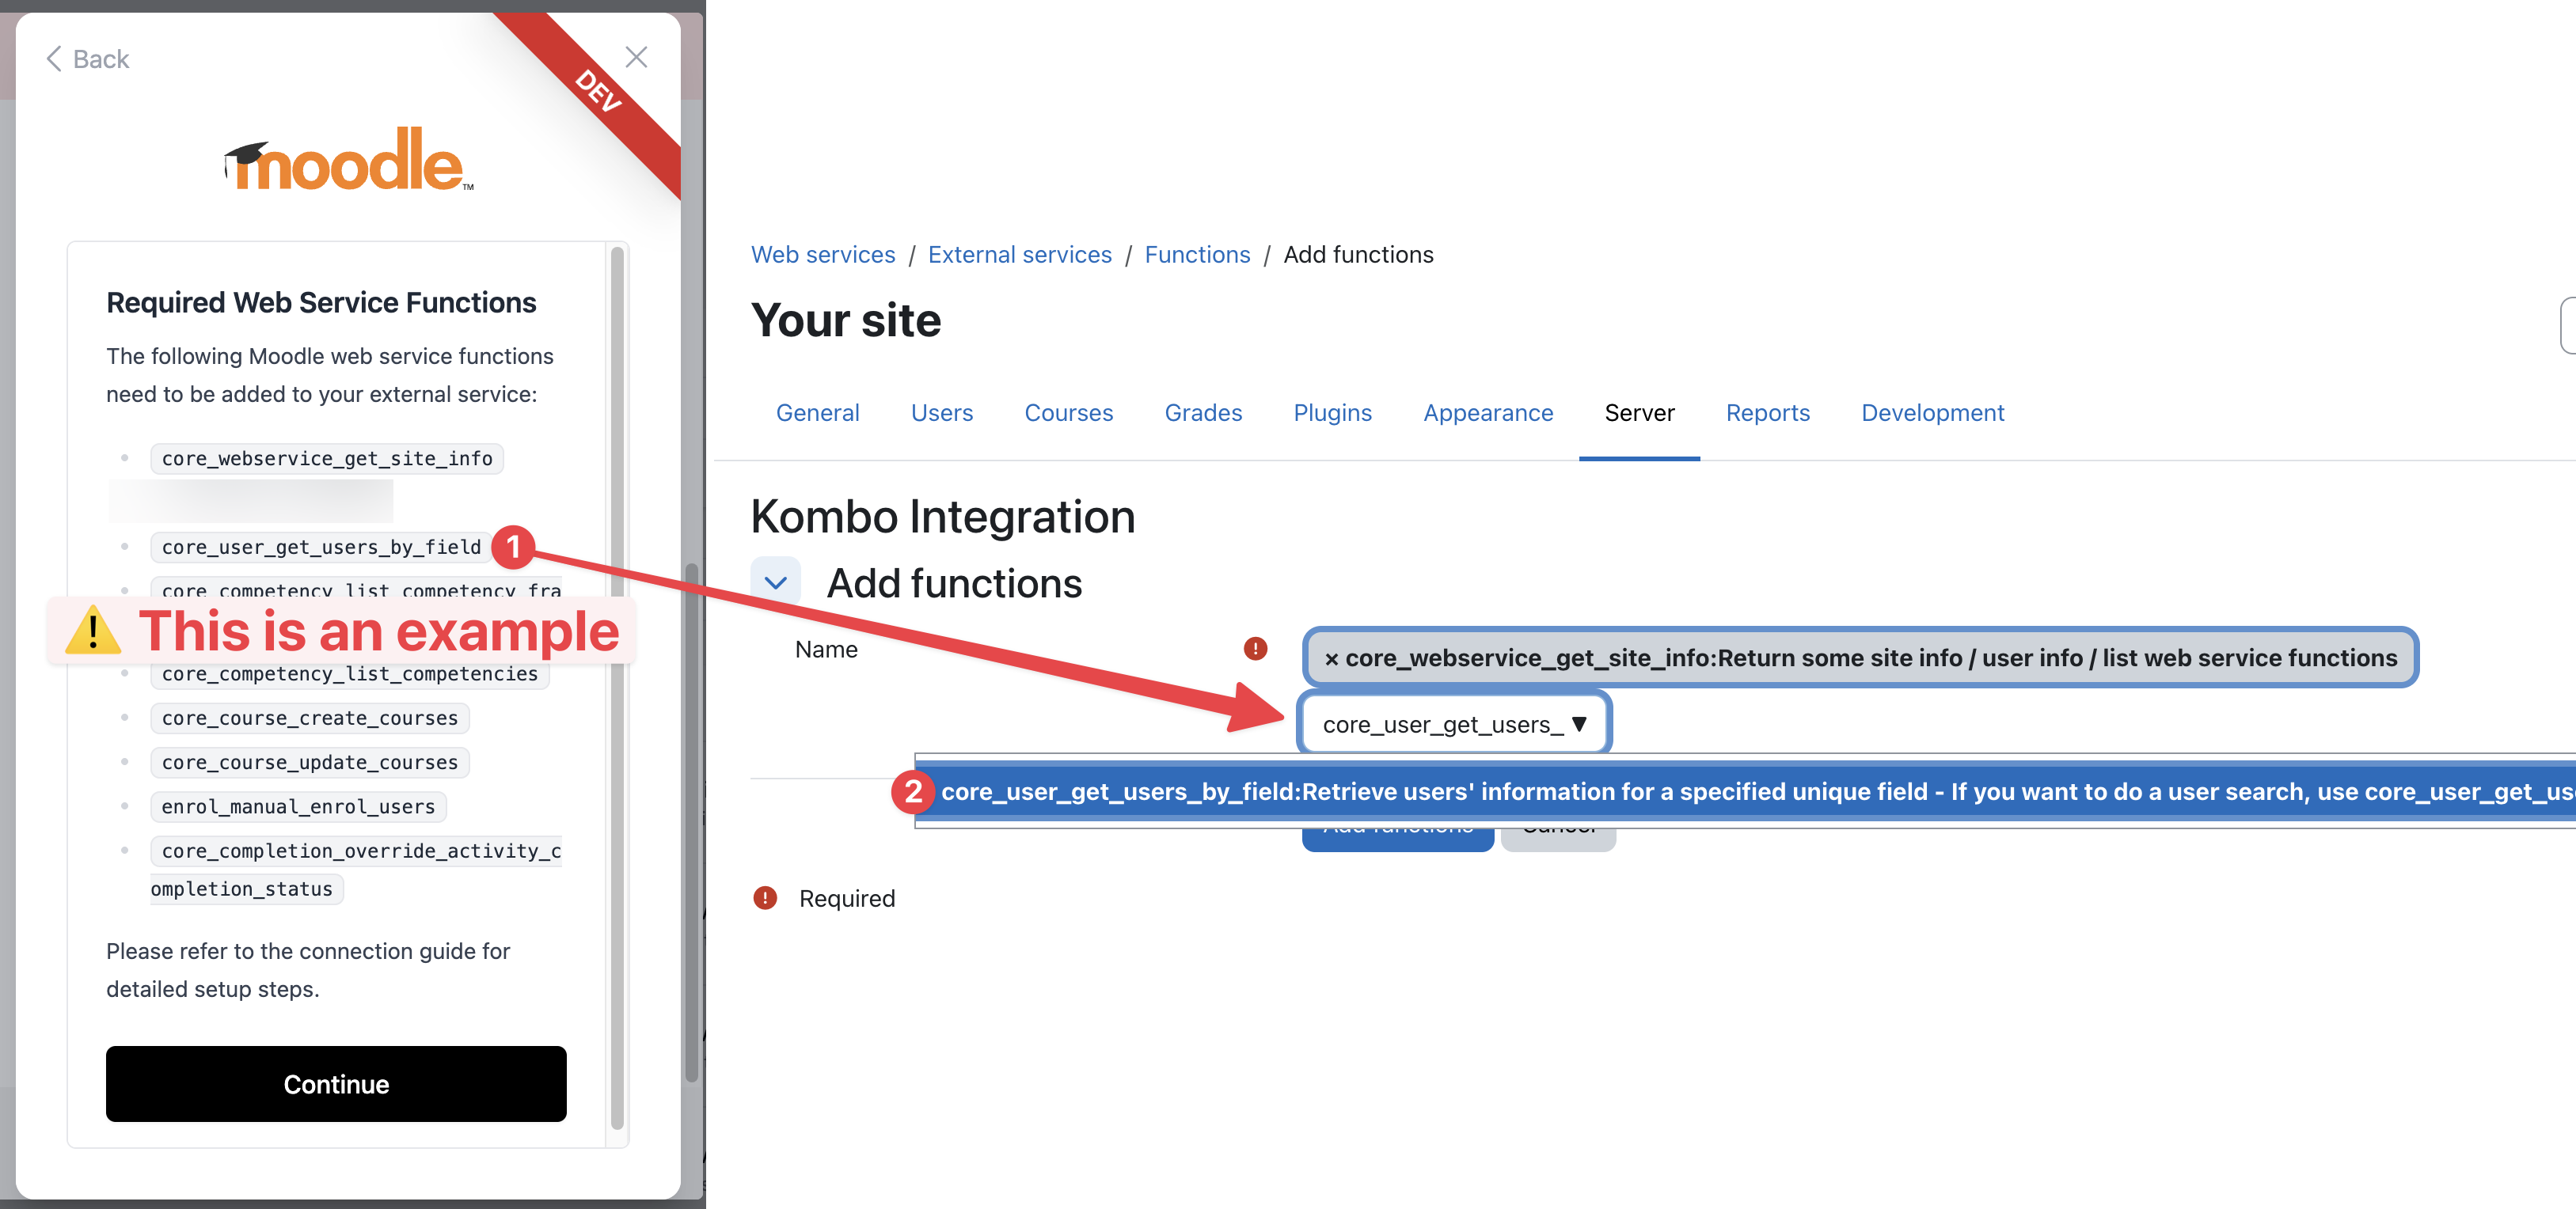Follow the Web services breadcrumb link
This screenshot has height=1209, width=2576.
[823, 255]
